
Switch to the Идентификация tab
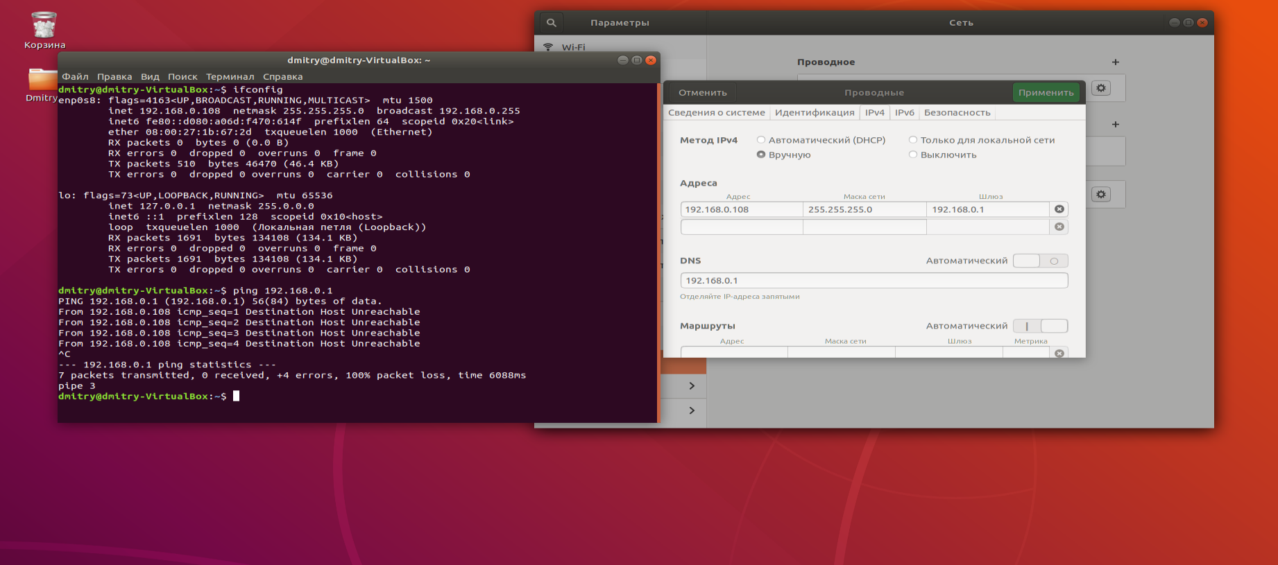(x=815, y=112)
